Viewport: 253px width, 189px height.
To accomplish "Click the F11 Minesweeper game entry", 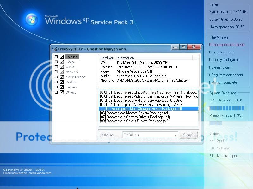I will click(x=223, y=156).
